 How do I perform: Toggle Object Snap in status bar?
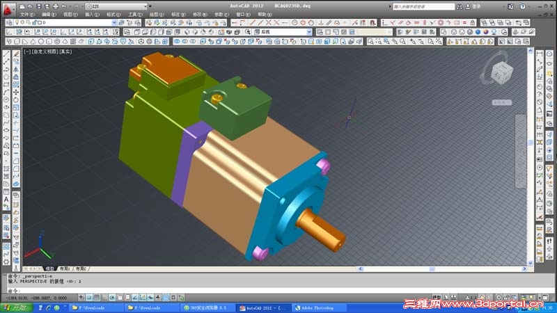tap(120, 298)
